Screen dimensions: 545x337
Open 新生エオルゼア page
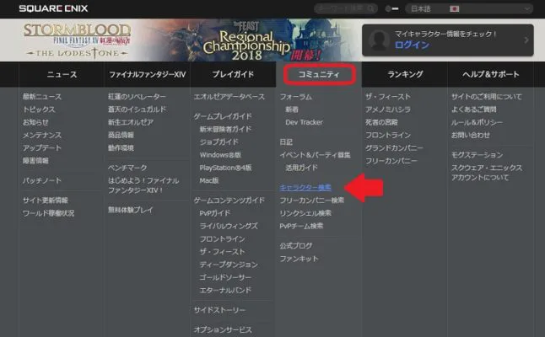pos(131,122)
